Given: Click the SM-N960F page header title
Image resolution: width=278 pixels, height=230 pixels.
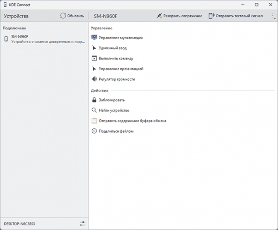Looking at the screenshot, I should pyautogui.click(x=106, y=16).
